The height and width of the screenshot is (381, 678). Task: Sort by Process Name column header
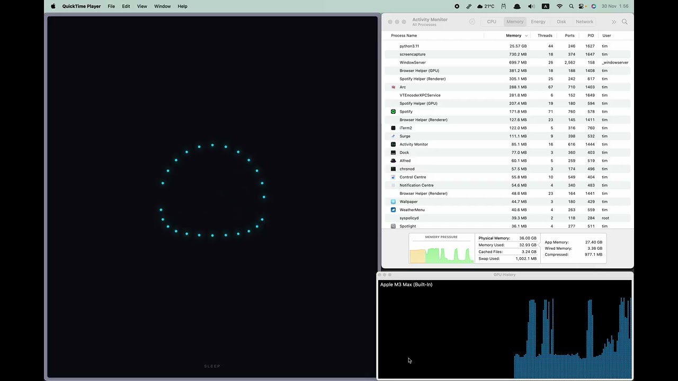[404, 35]
